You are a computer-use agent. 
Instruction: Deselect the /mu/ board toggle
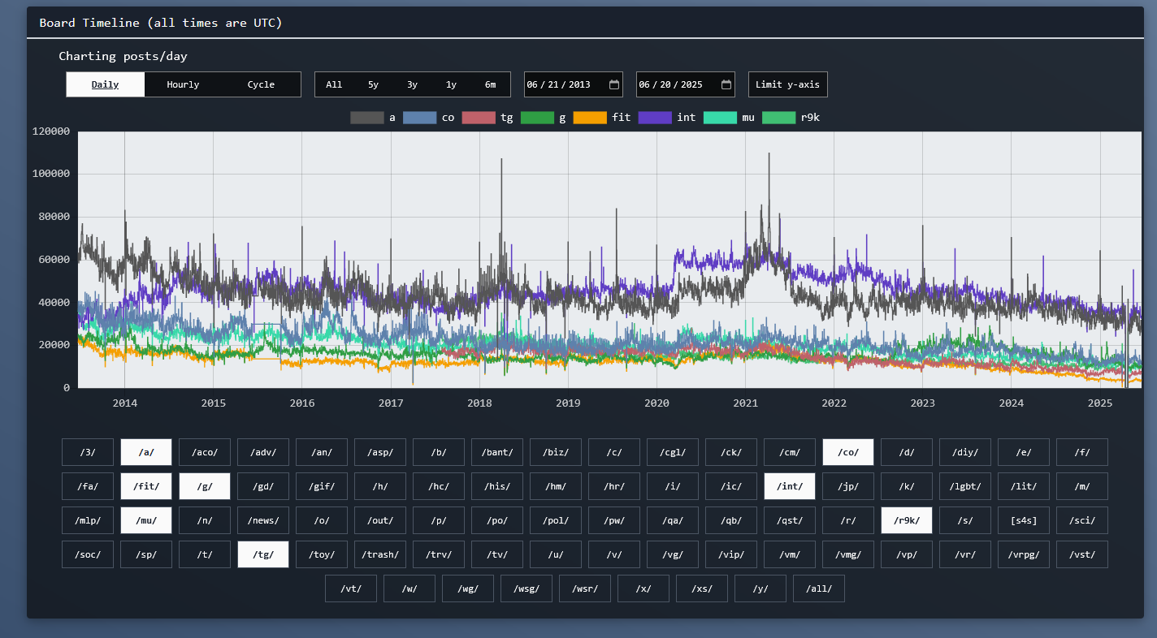[x=146, y=520]
